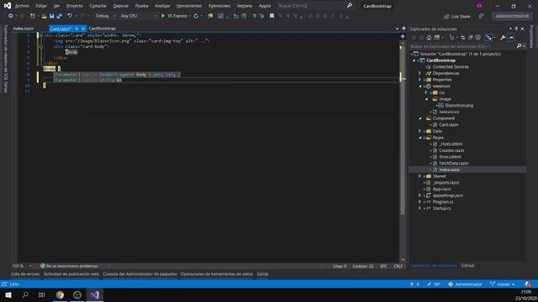Open Chrome from the taskbar
Image resolution: width=538 pixels, height=302 pixels.
[x=60, y=294]
